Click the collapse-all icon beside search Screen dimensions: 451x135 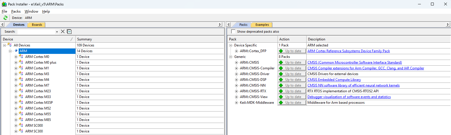click(69, 32)
